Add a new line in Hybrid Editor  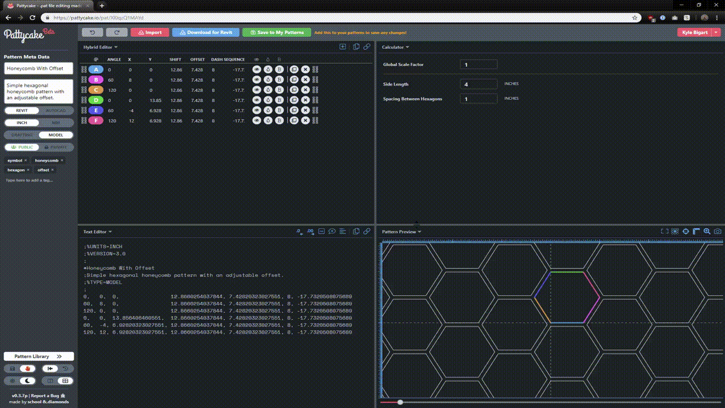point(343,47)
